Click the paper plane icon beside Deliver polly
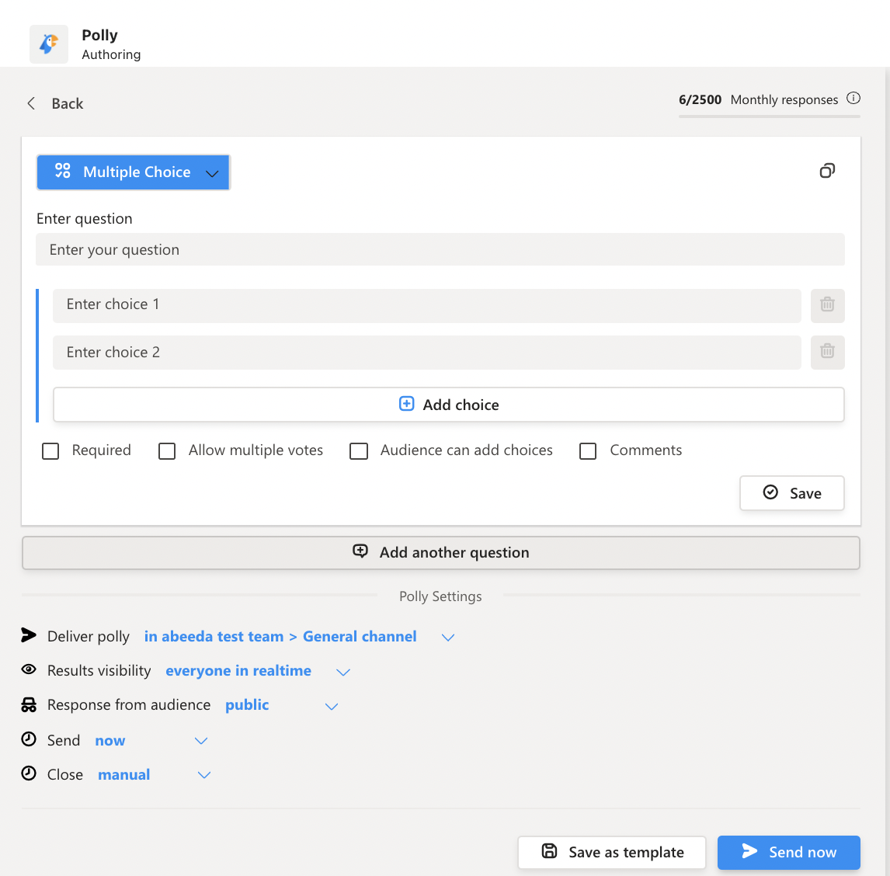The width and height of the screenshot is (890, 876). 28,635
